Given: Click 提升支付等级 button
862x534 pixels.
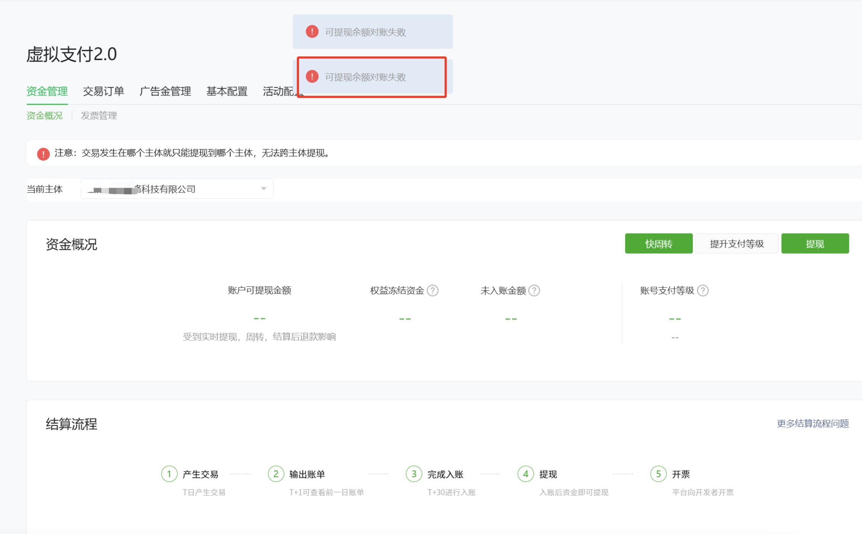Looking at the screenshot, I should 737,243.
